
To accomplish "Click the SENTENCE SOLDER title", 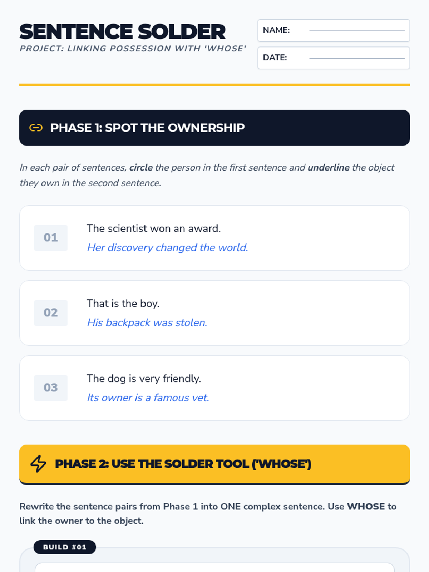I will (x=122, y=31).
